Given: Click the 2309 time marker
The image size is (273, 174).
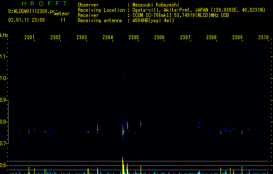Looking at the screenshot, I should point(237,37).
